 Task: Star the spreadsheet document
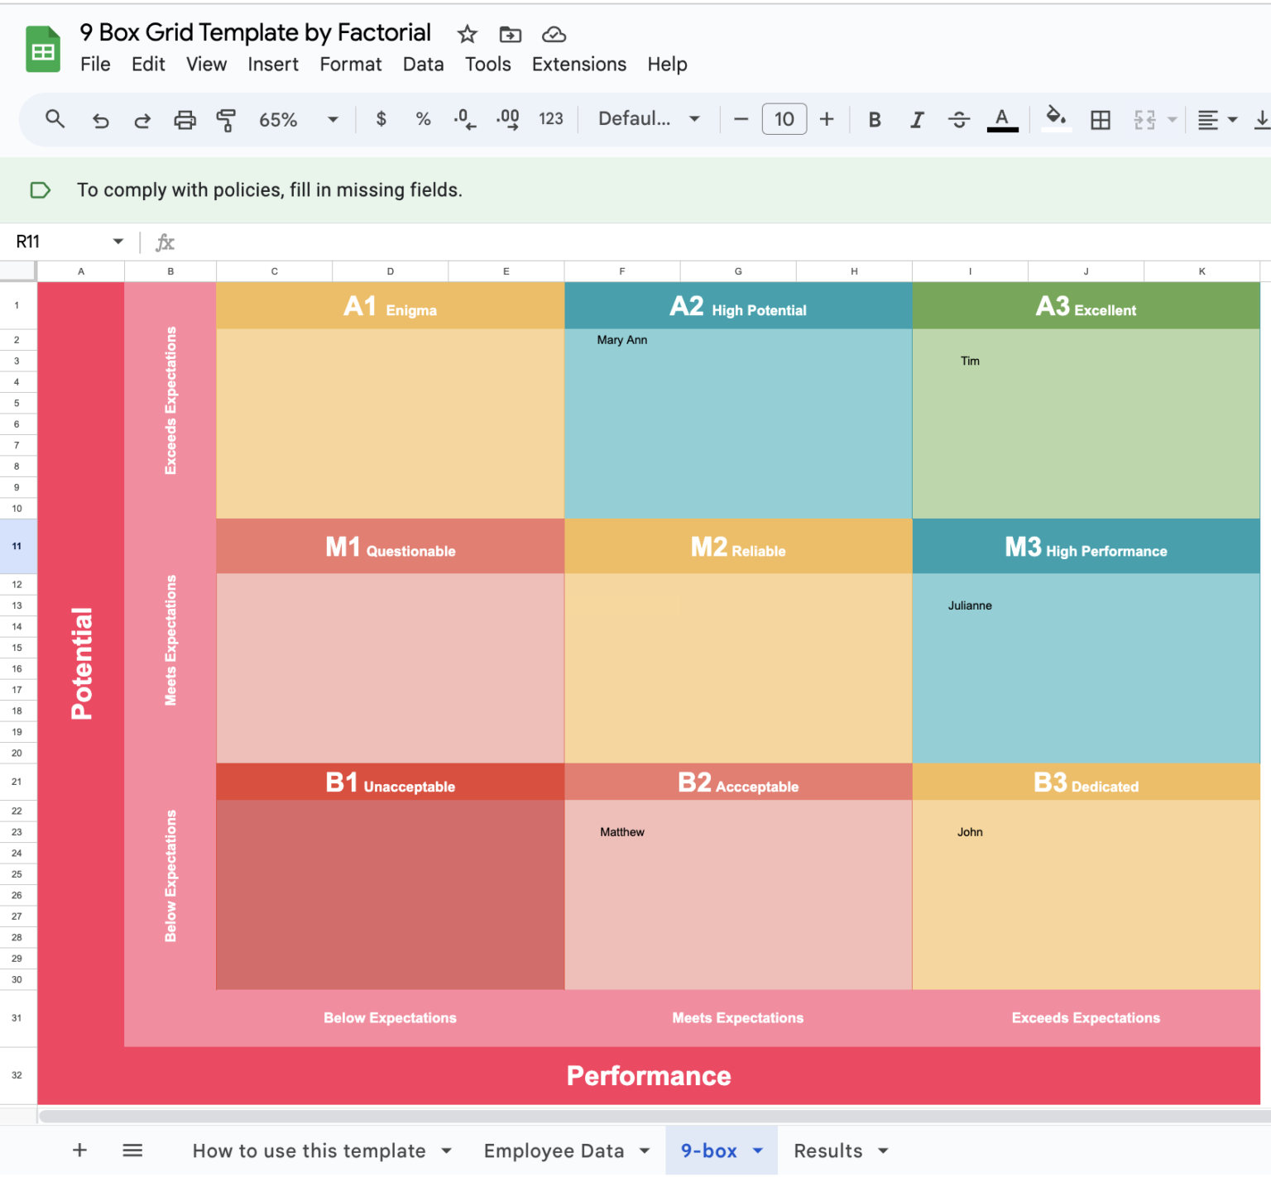467,34
